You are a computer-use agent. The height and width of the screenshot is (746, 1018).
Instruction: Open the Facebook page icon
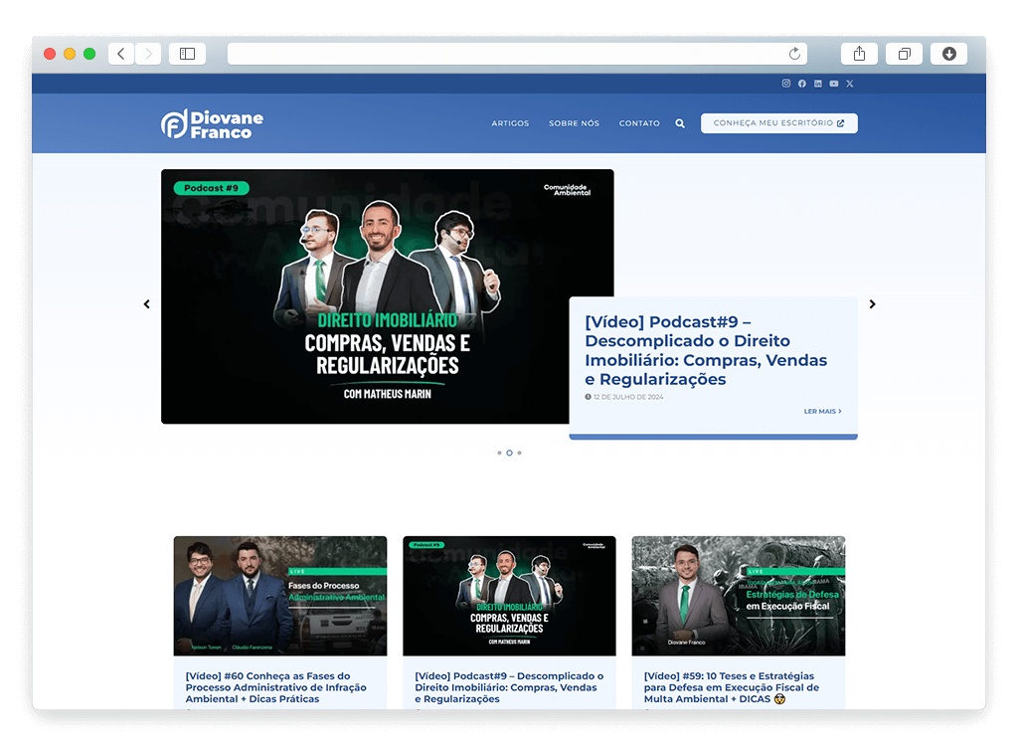[802, 84]
